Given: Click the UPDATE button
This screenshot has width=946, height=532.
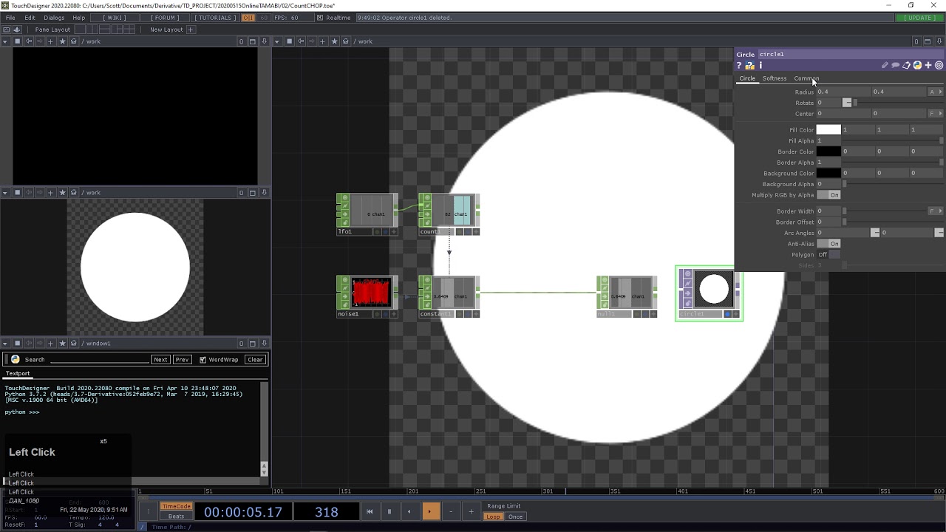Looking at the screenshot, I should (920, 18).
